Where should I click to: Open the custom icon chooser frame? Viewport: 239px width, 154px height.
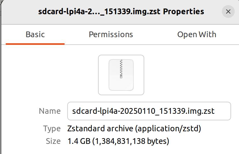pos(121,75)
